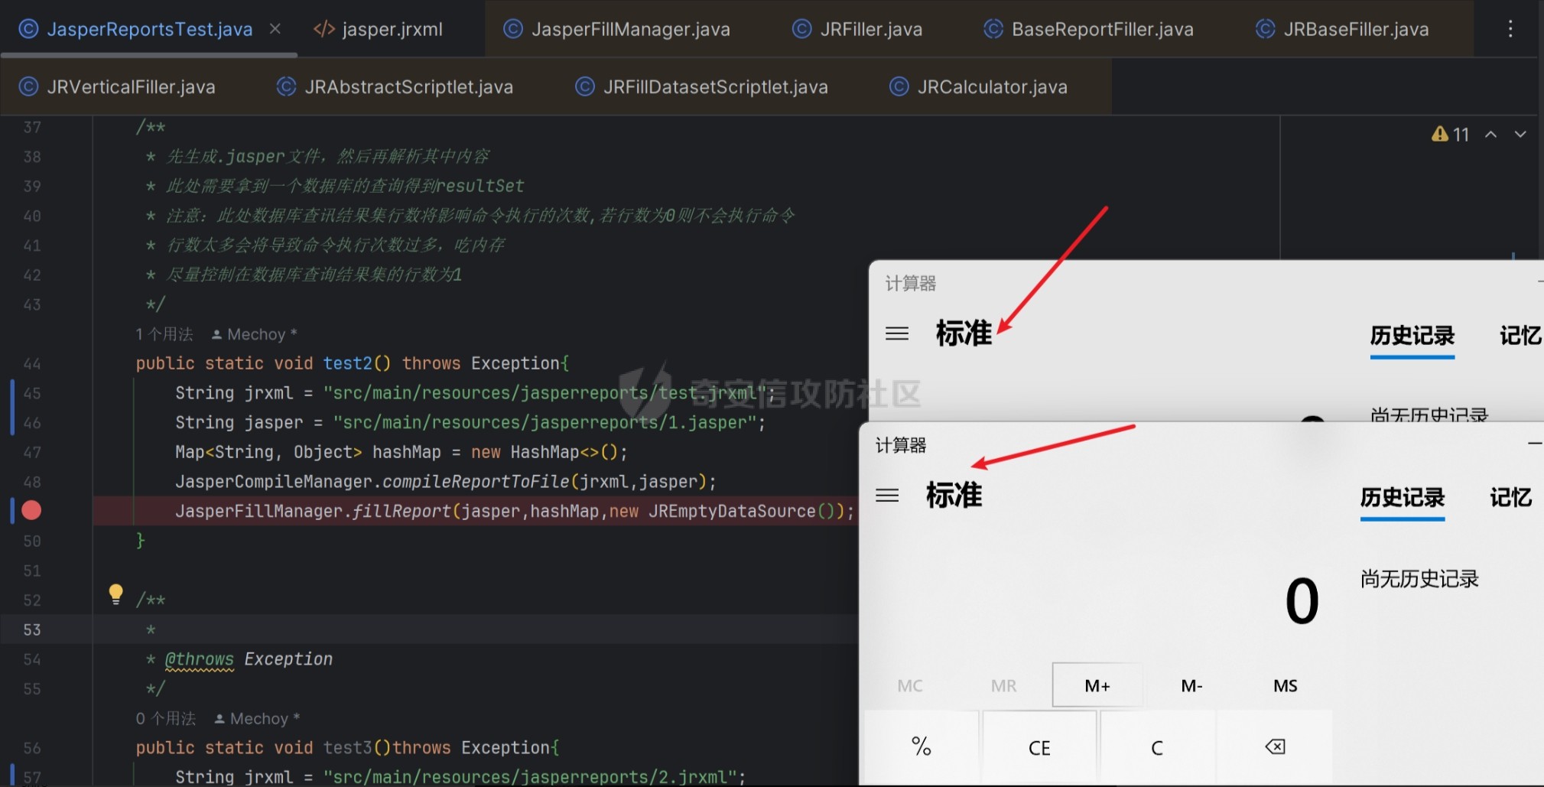Close the JasperReportsTest.java tab
Image resolution: width=1544 pixels, height=787 pixels.
(275, 29)
